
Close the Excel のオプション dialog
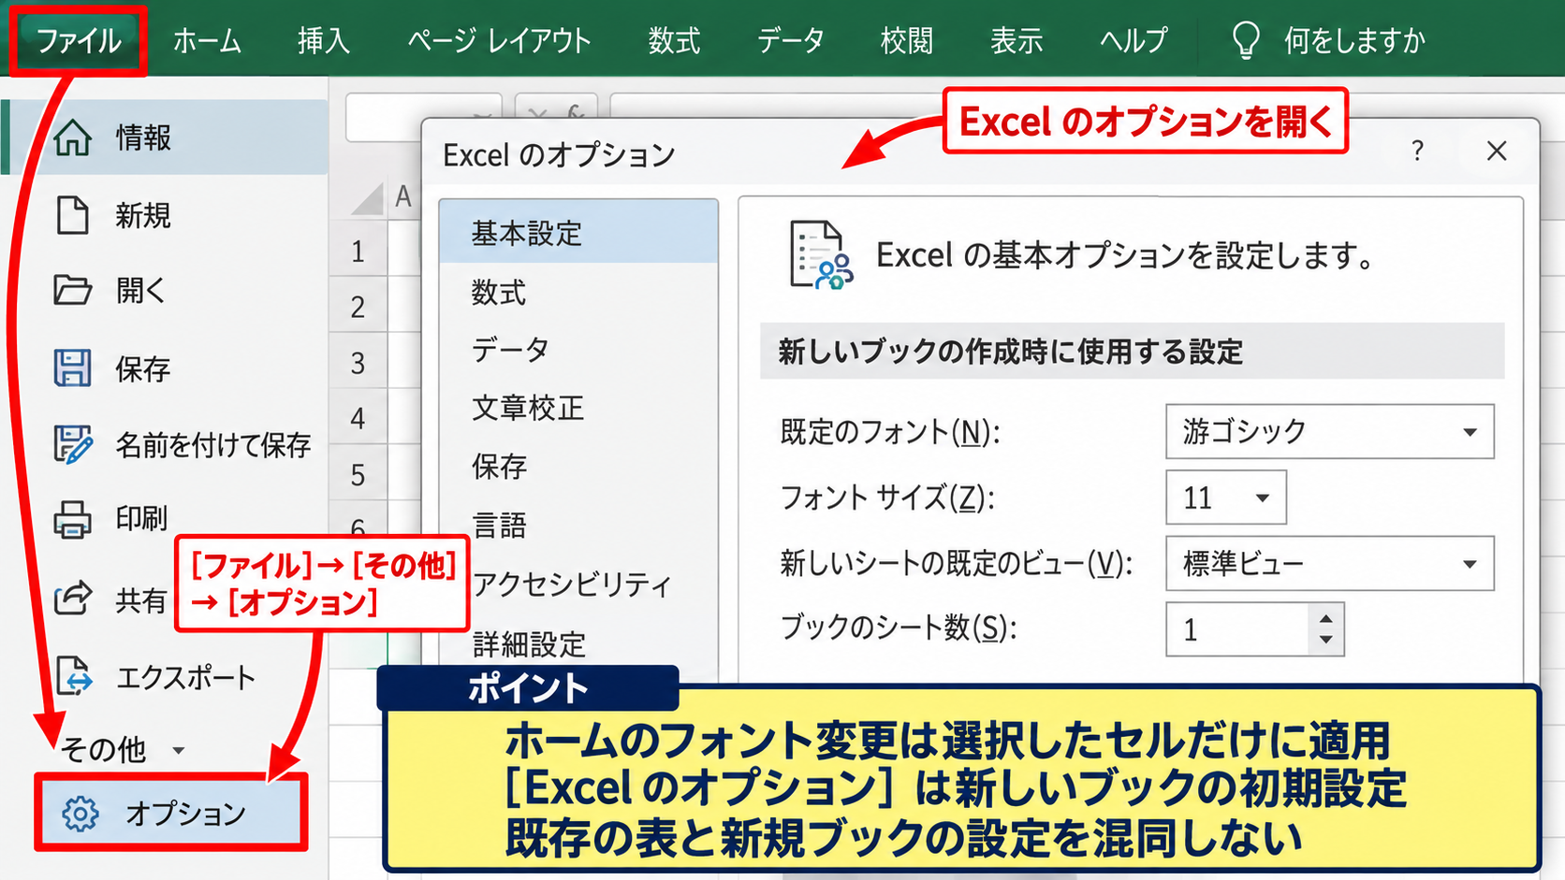[x=1497, y=151]
